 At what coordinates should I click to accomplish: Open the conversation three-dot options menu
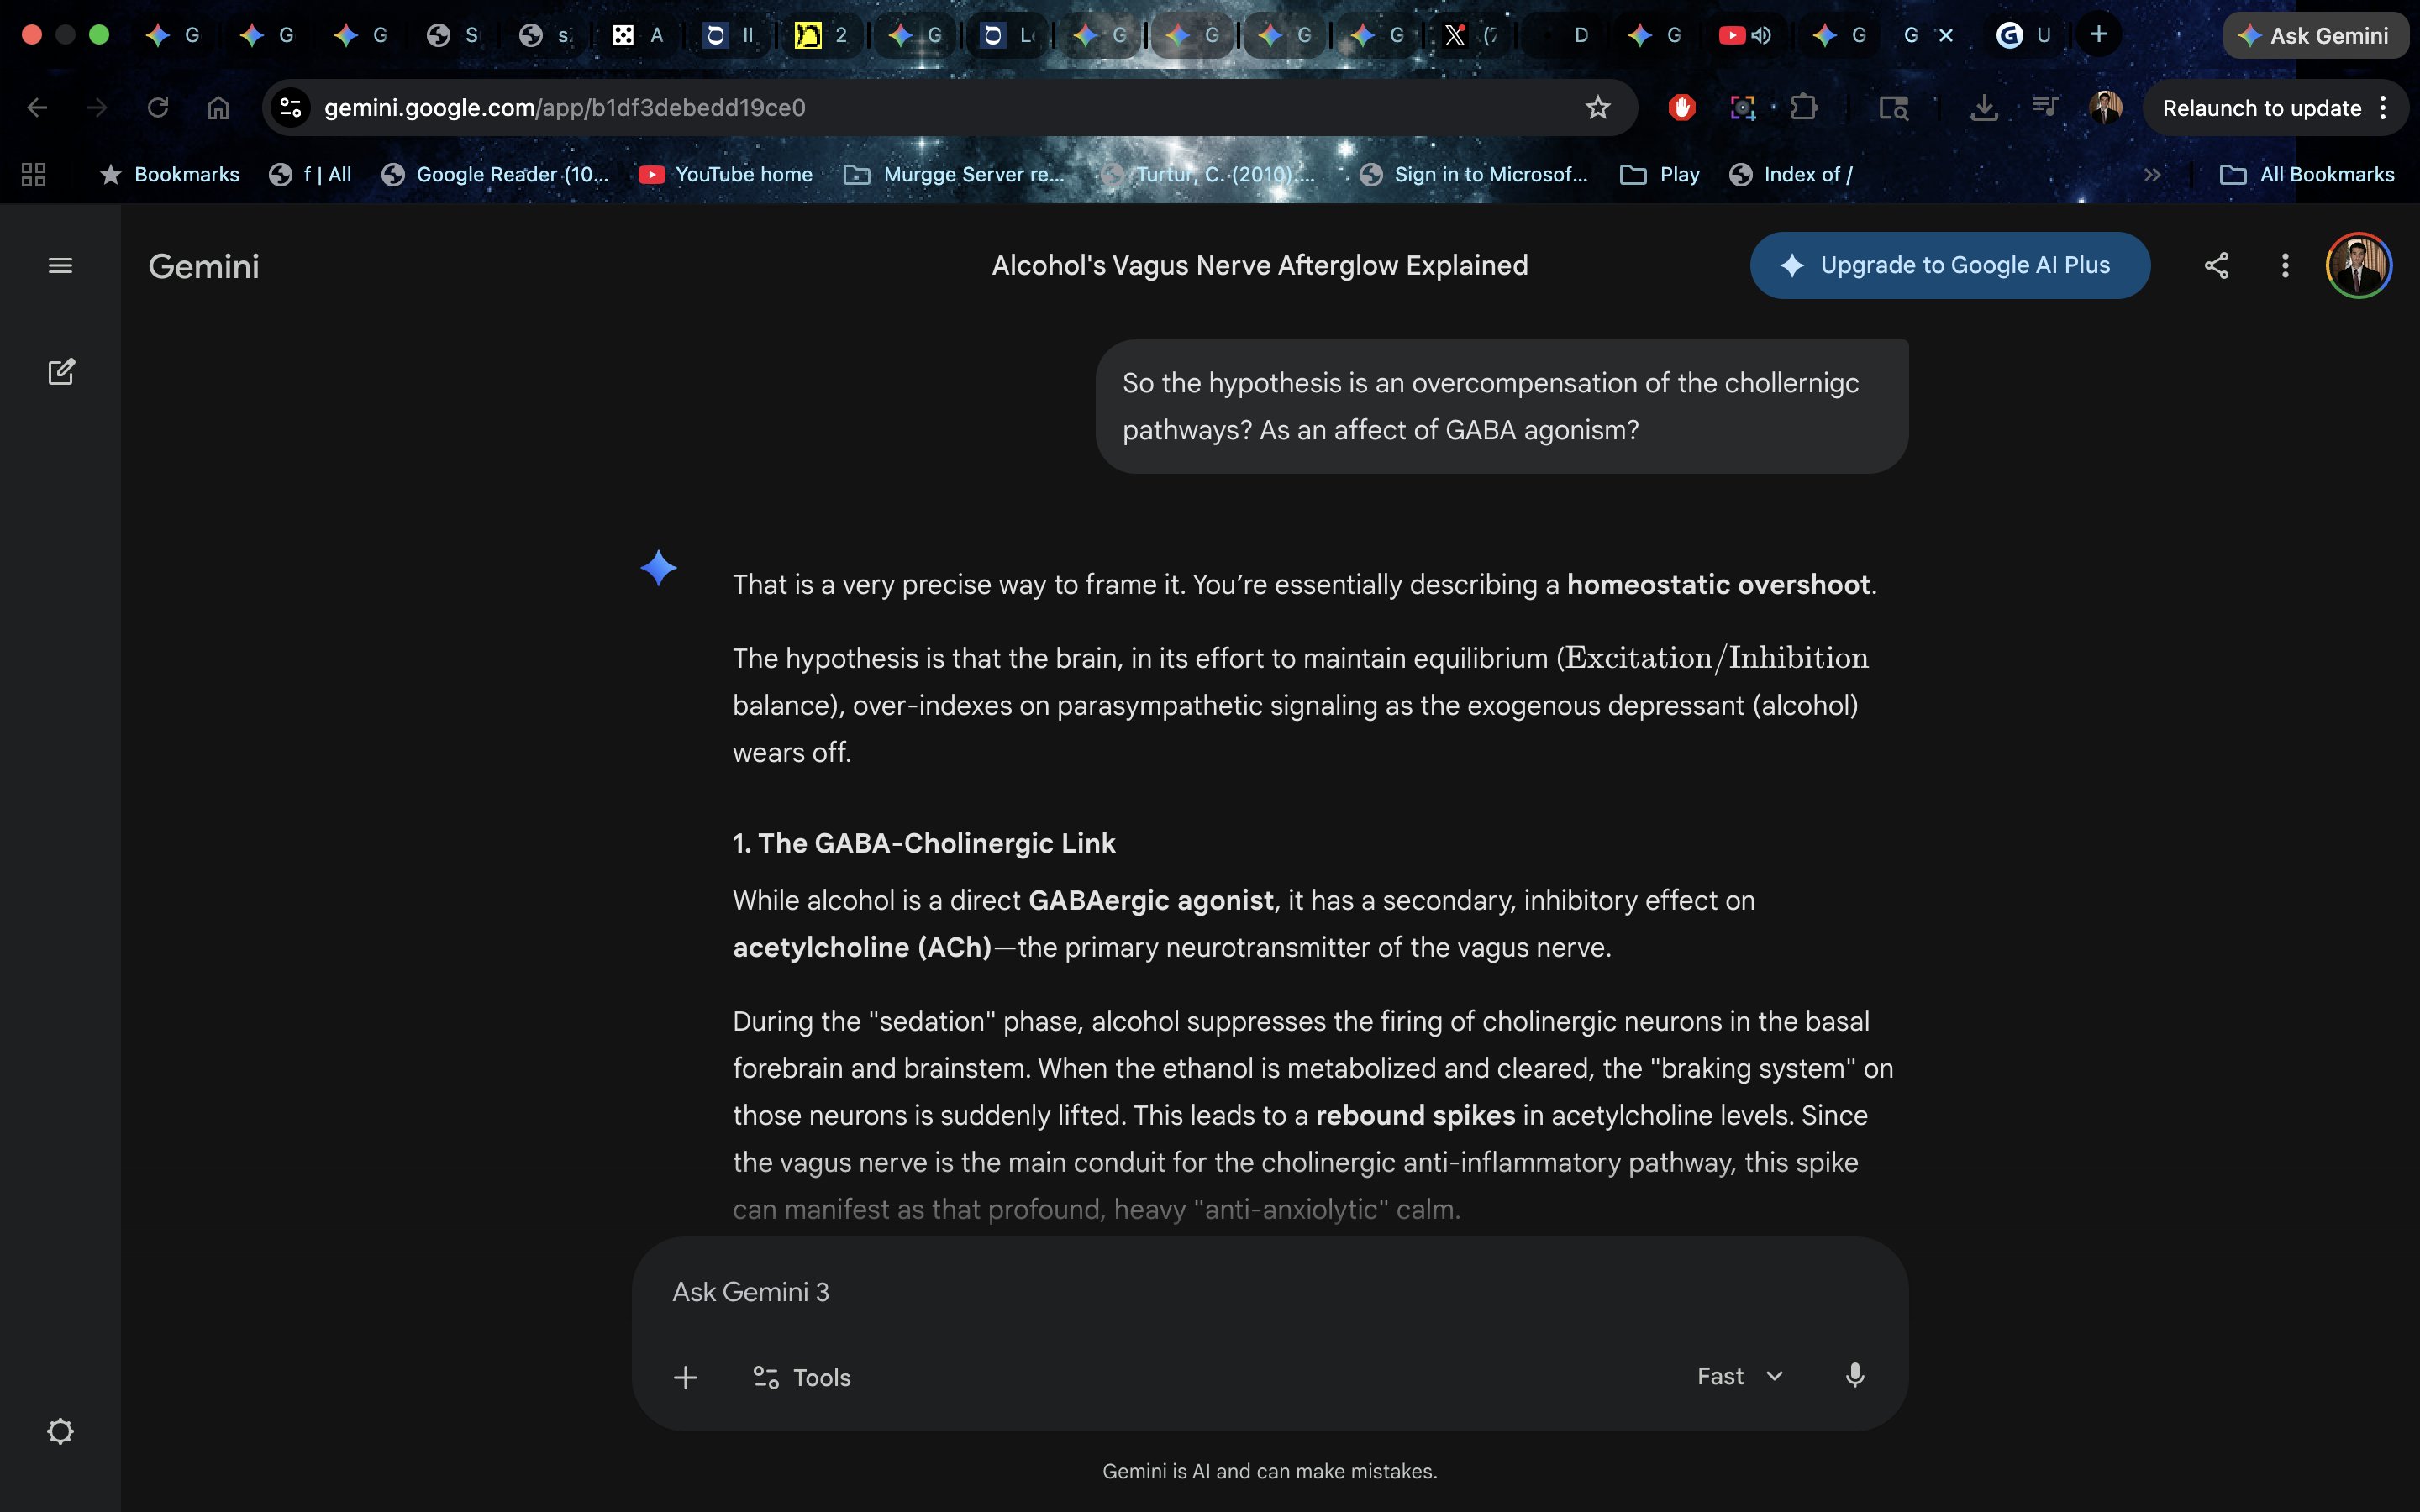coord(2285,266)
